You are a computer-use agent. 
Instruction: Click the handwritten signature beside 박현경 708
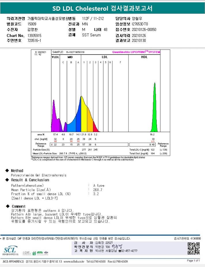(x=117, y=247)
